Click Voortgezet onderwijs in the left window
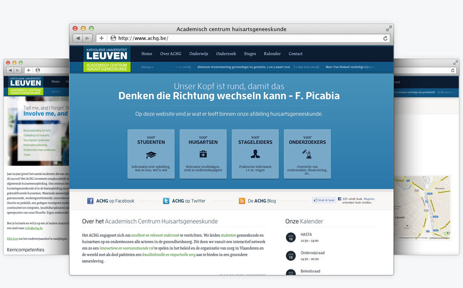Viewport: 463px width, 288px height. pos(37,140)
